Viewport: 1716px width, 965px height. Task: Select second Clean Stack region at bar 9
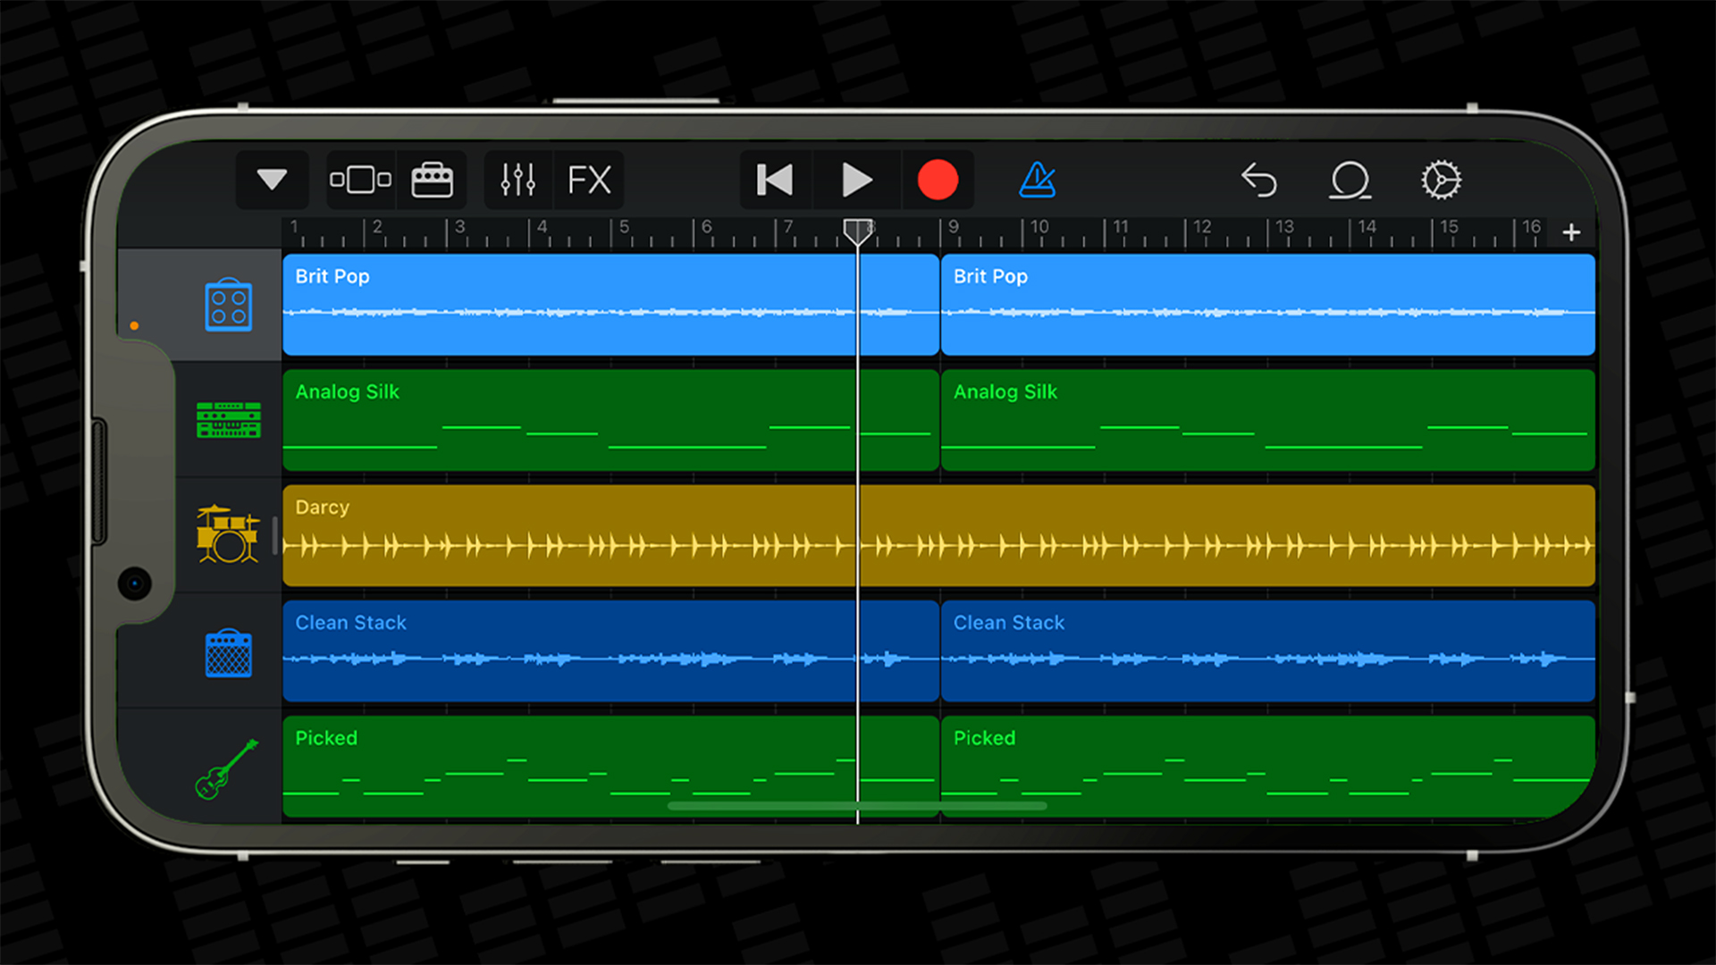click(1268, 650)
